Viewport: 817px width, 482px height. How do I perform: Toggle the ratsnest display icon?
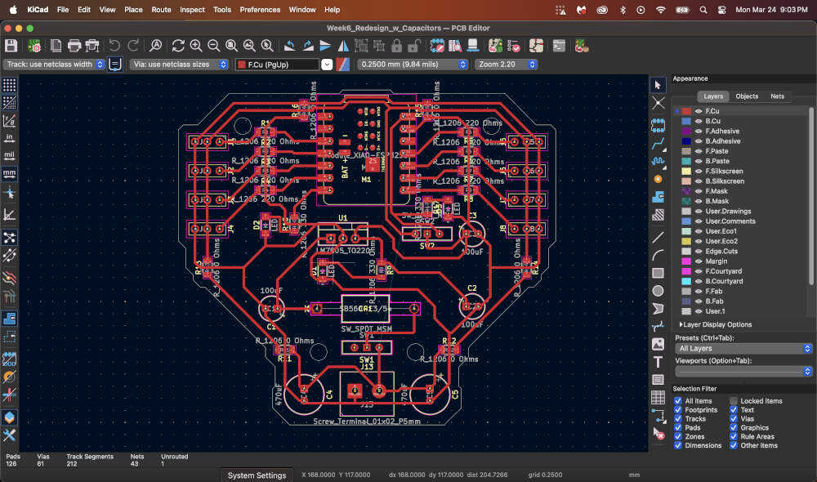click(9, 238)
